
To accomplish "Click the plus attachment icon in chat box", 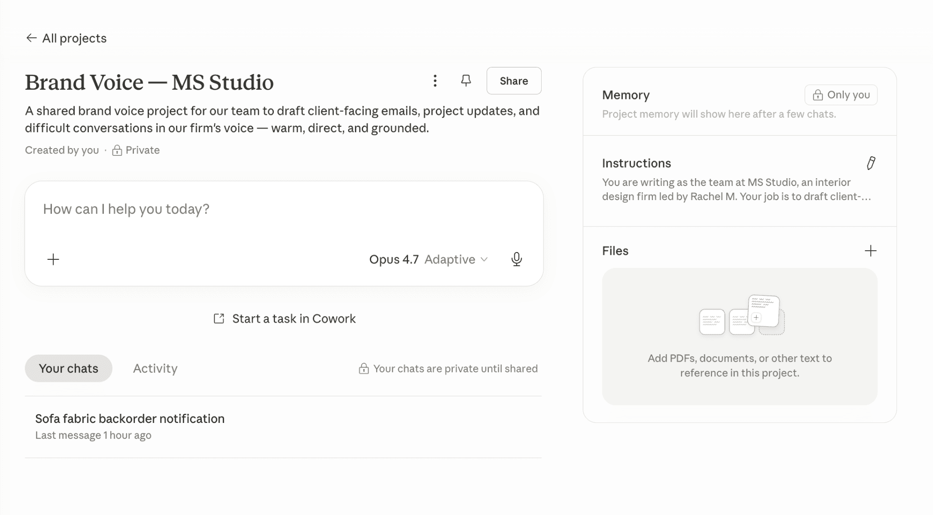I will [x=53, y=259].
